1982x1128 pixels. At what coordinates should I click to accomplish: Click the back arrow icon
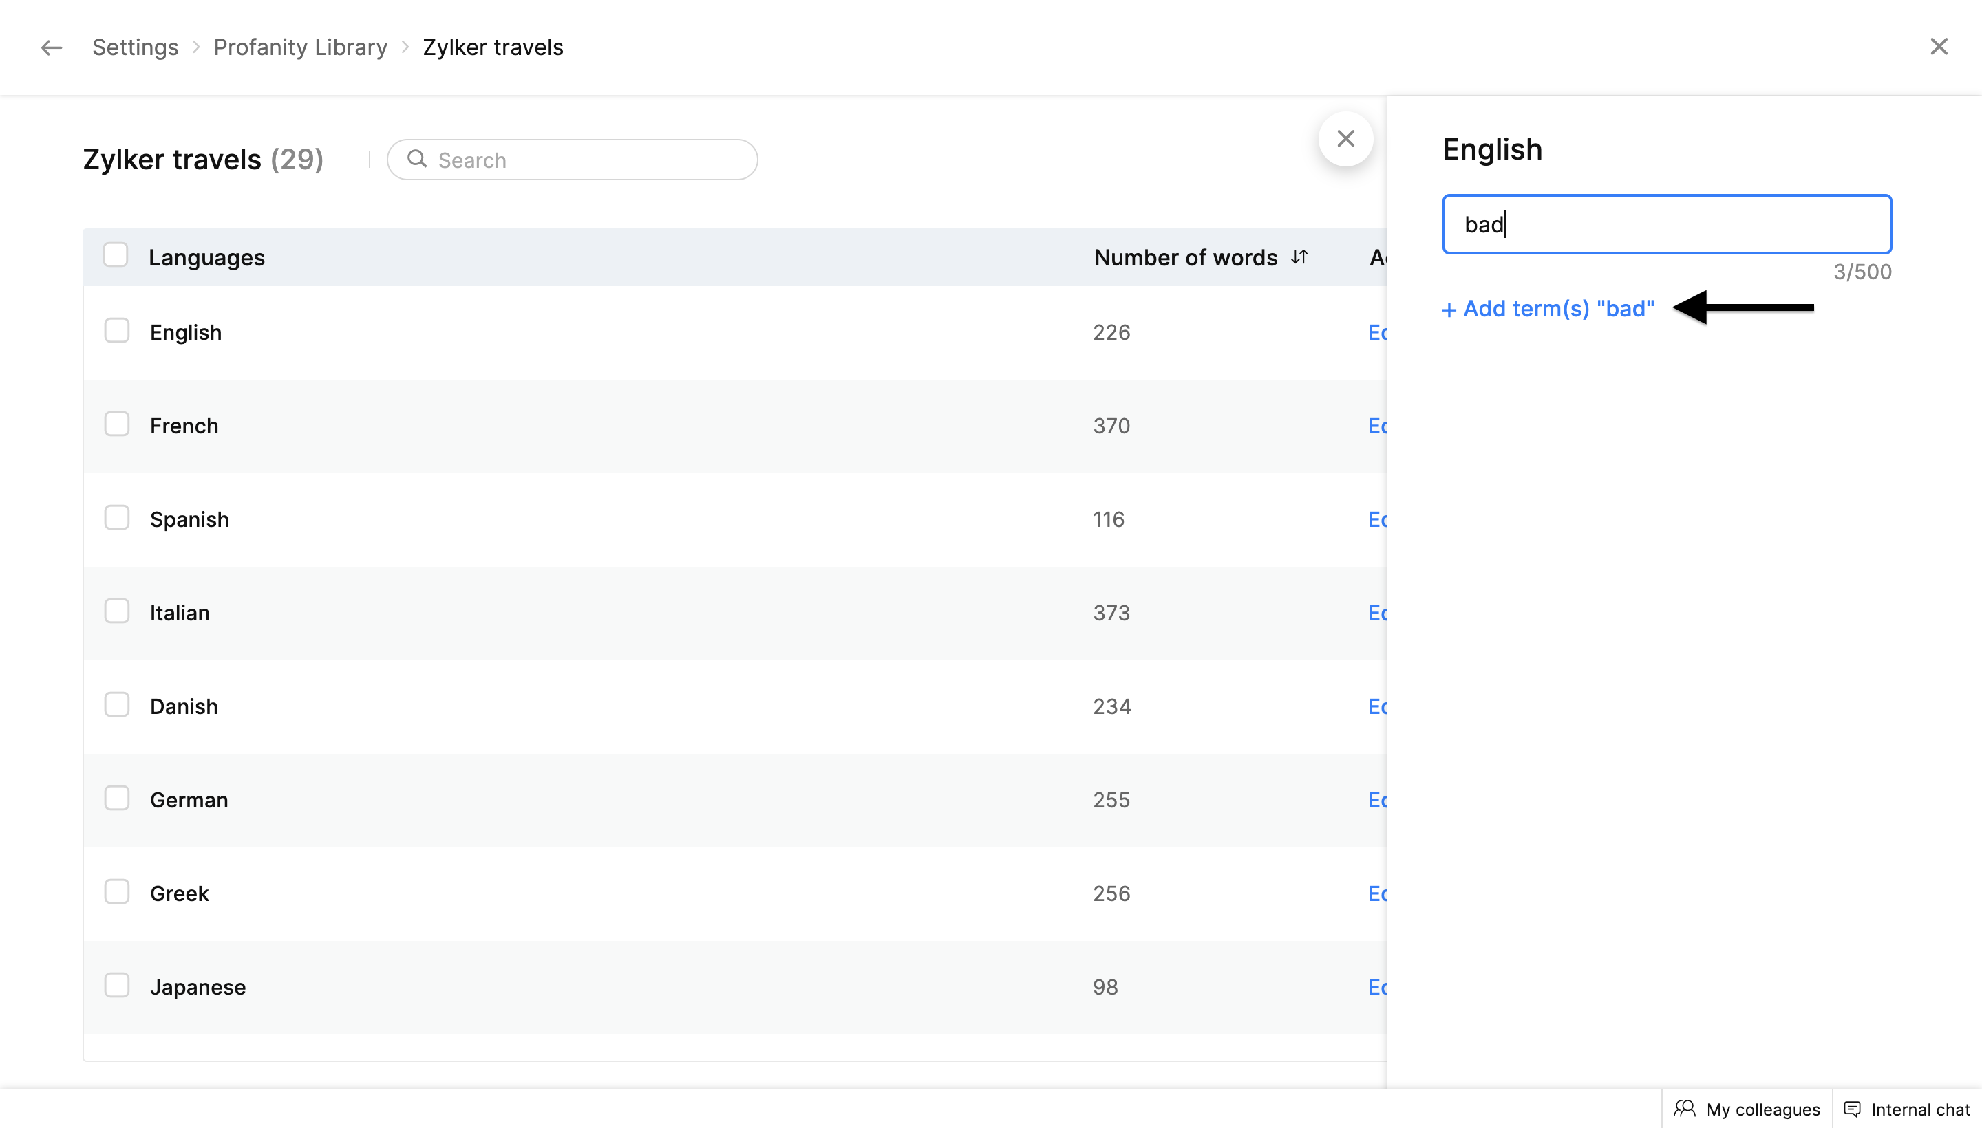(x=51, y=47)
